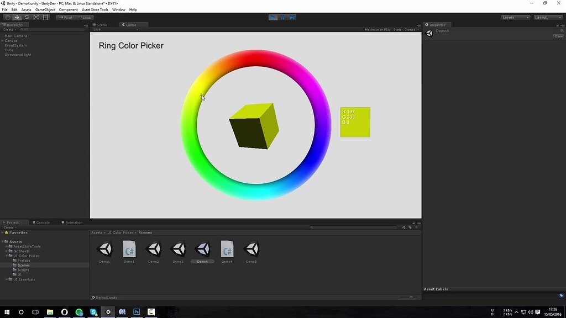
Task: Show rendering Stats in the Game view
Action: 397,29
